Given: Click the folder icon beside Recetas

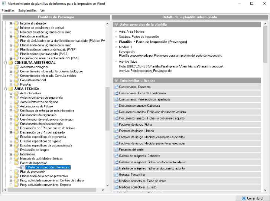Looking at the screenshot, I should [x=16, y=84].
